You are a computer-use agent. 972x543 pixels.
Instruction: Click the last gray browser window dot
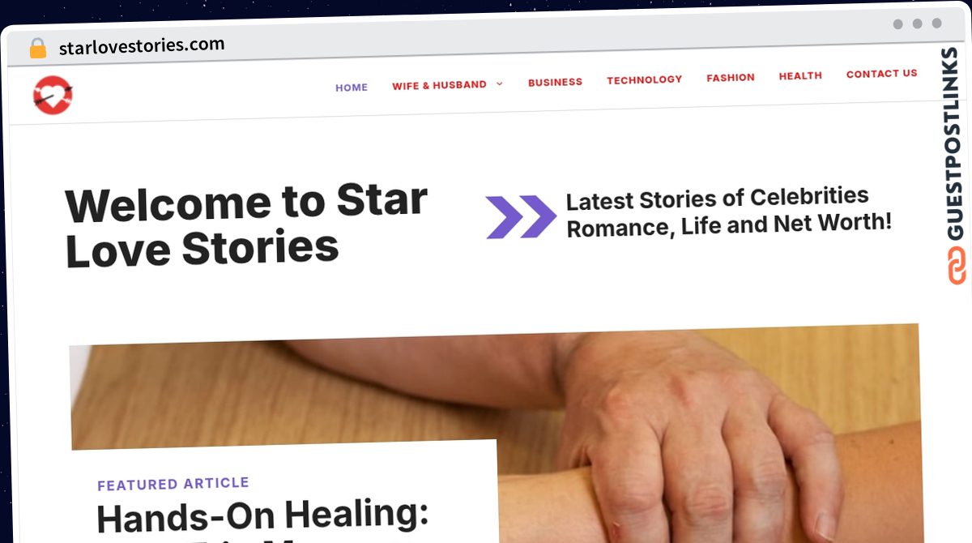click(937, 24)
